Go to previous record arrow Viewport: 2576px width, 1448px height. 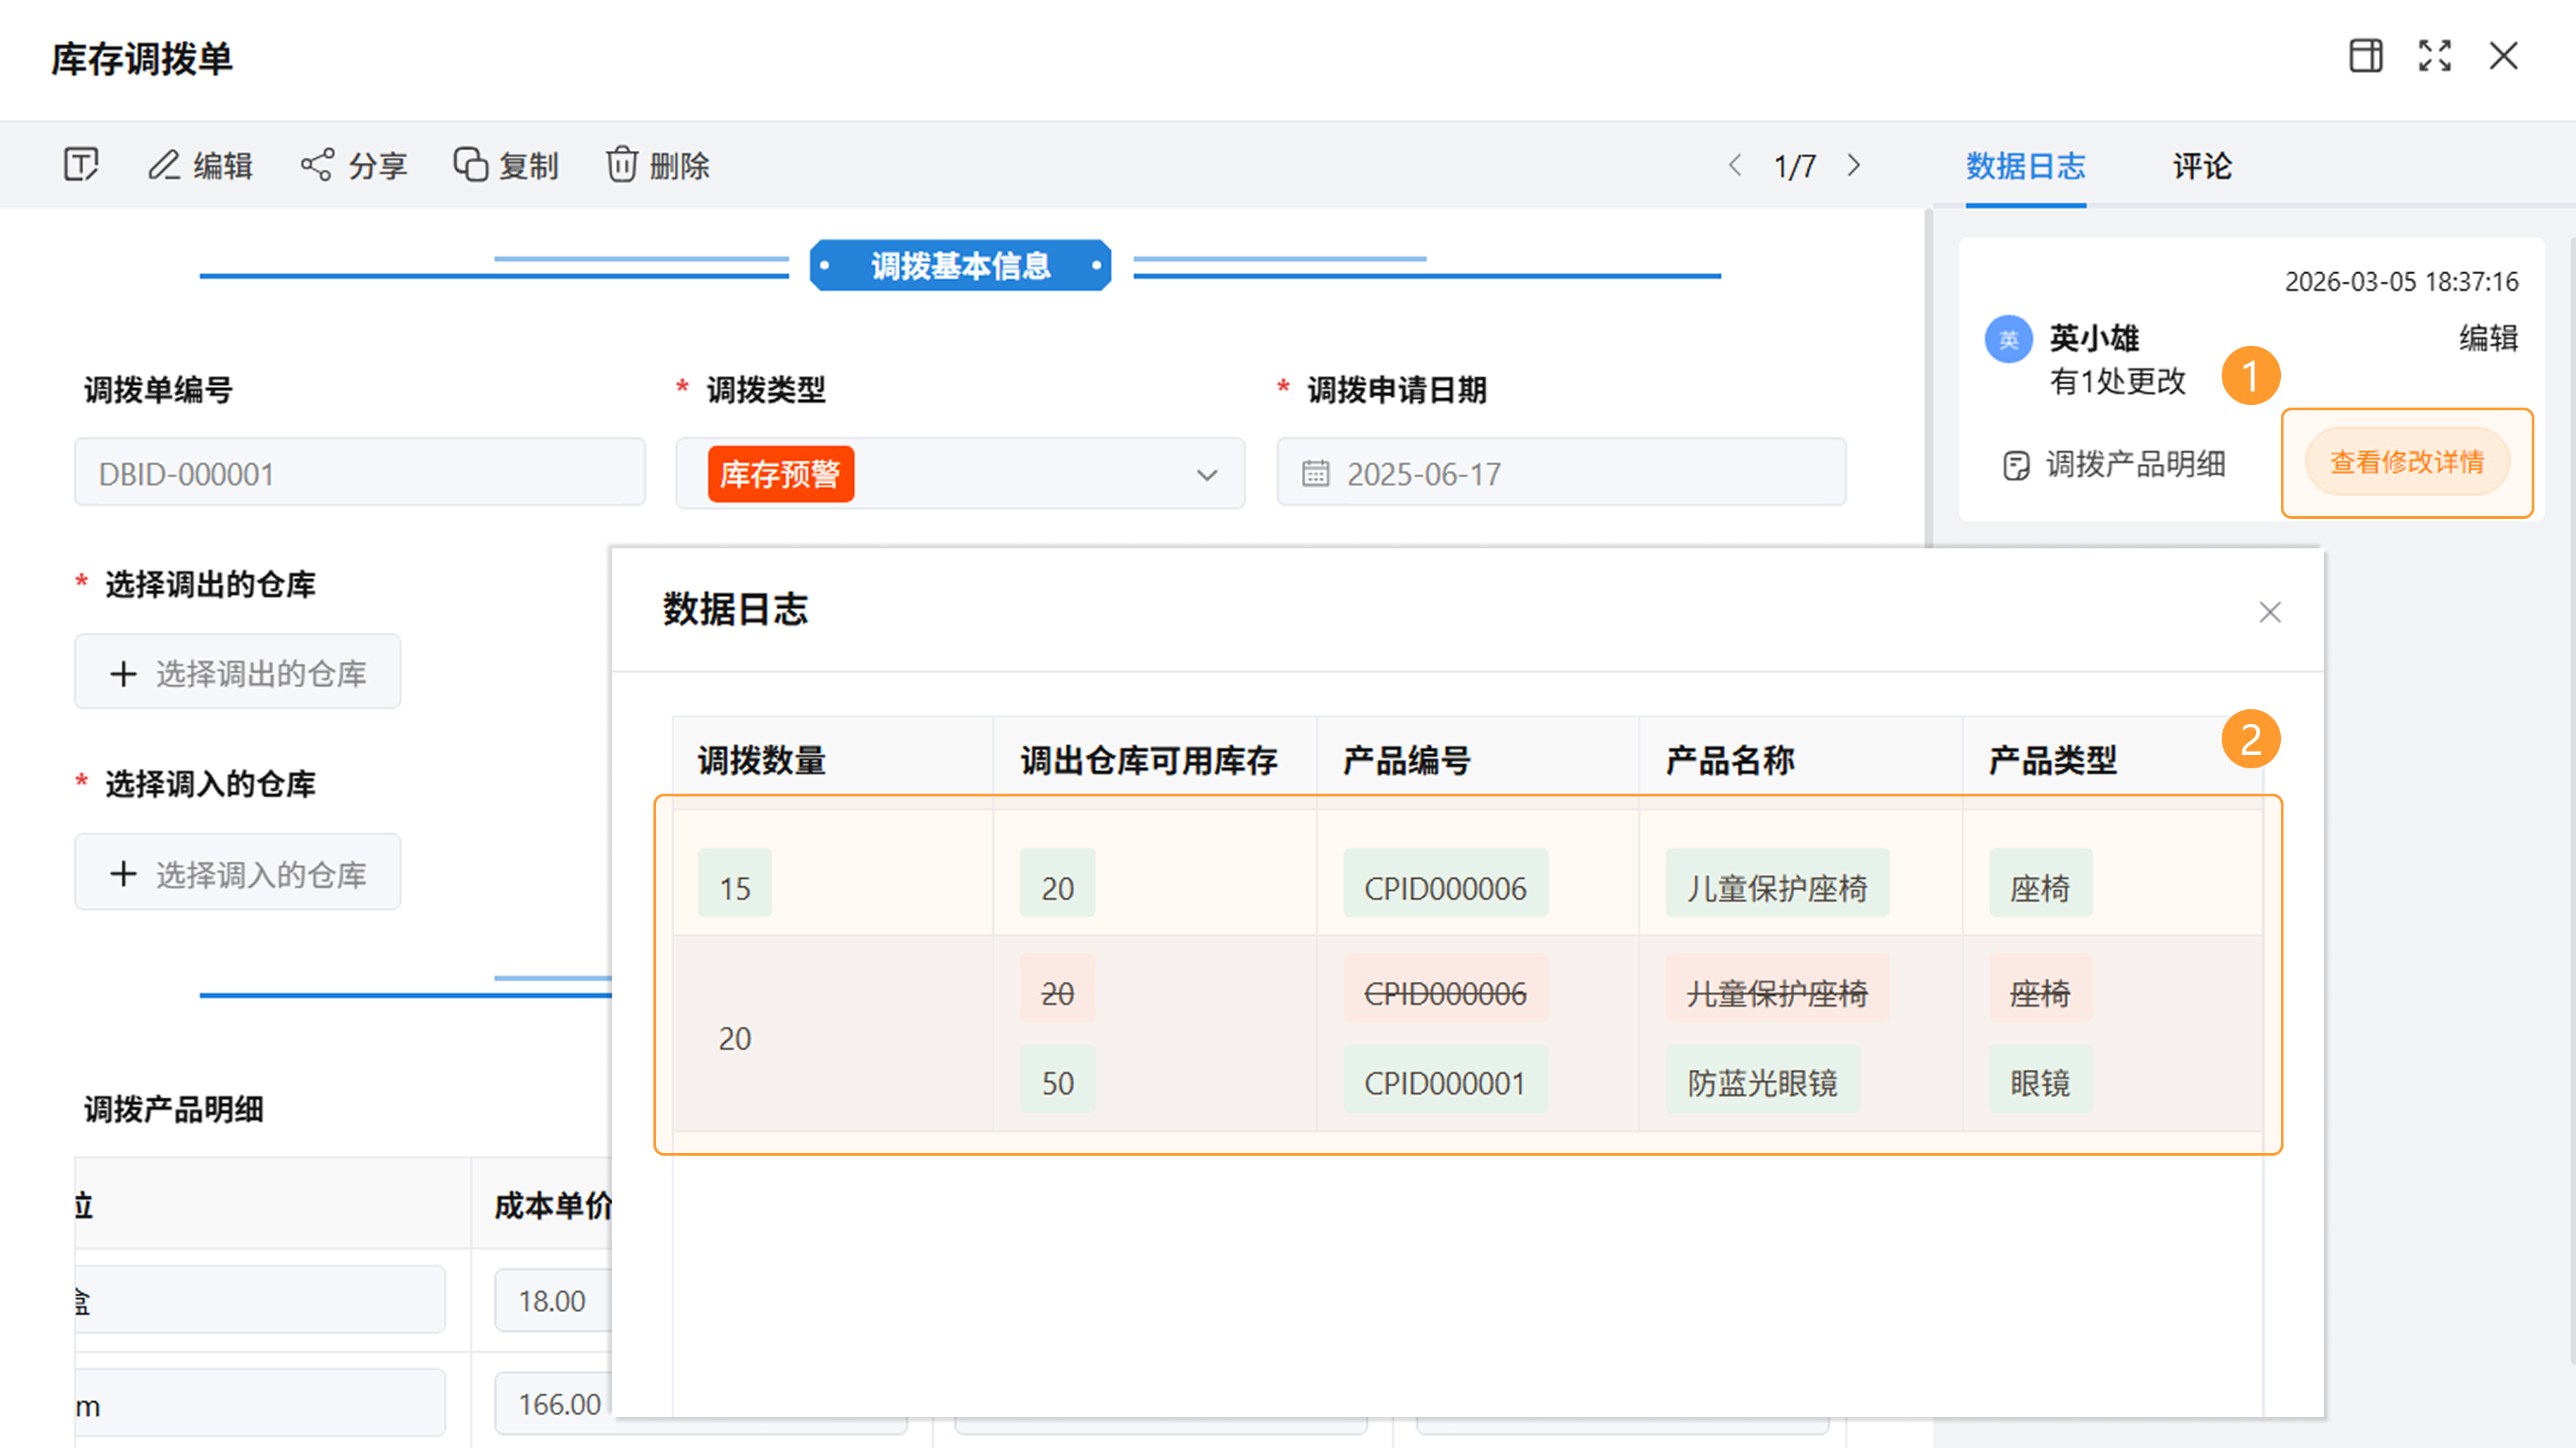(x=1735, y=165)
